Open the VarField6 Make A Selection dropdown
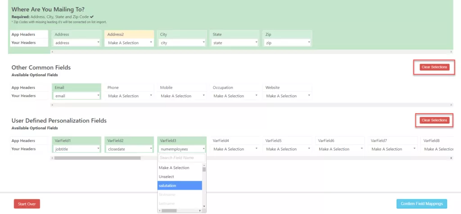Image resolution: width=461 pixels, height=214 pixels. (x=340, y=149)
